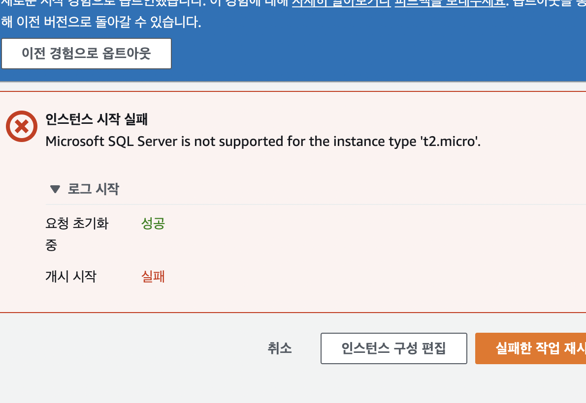This screenshot has width=586, height=403.
Task: Select the SQL Server not supported error message
Action: pos(263,142)
